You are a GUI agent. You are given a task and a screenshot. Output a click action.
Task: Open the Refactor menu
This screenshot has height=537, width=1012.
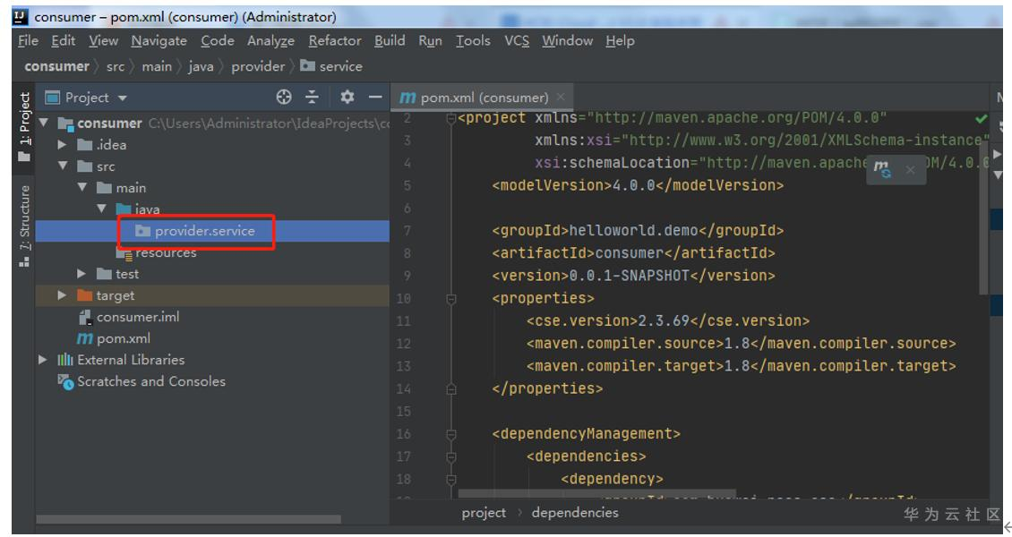[335, 40]
